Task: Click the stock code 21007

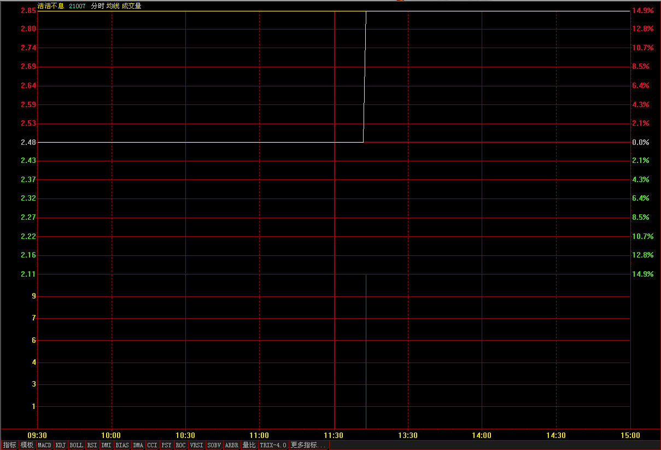Action: [x=77, y=6]
